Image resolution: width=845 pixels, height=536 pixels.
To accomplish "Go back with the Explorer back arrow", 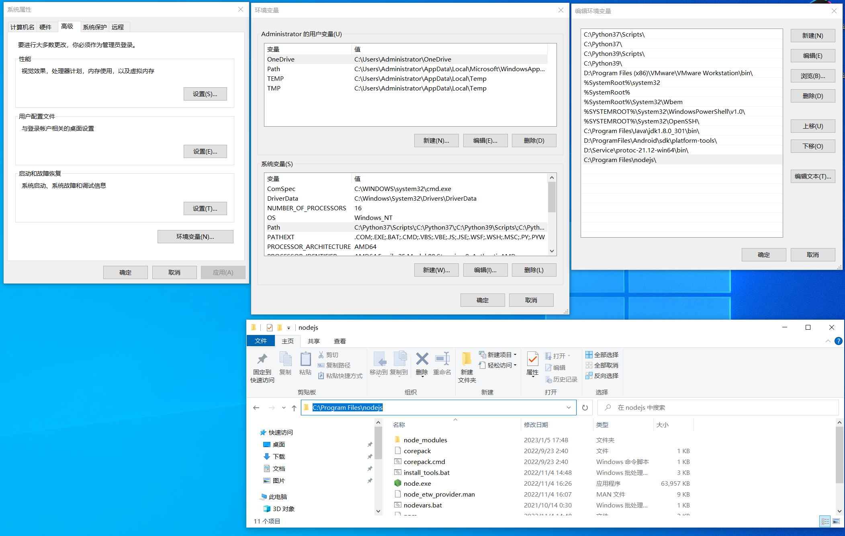I will (256, 407).
